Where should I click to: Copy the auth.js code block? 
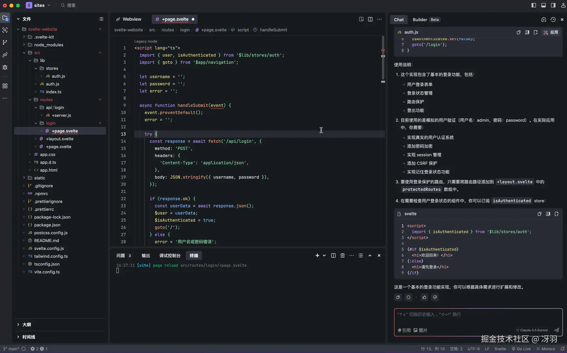[x=519, y=32]
